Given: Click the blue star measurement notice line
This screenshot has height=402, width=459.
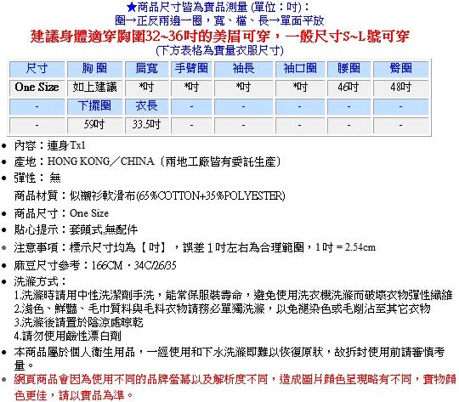Looking at the screenshot, I should (218, 8).
